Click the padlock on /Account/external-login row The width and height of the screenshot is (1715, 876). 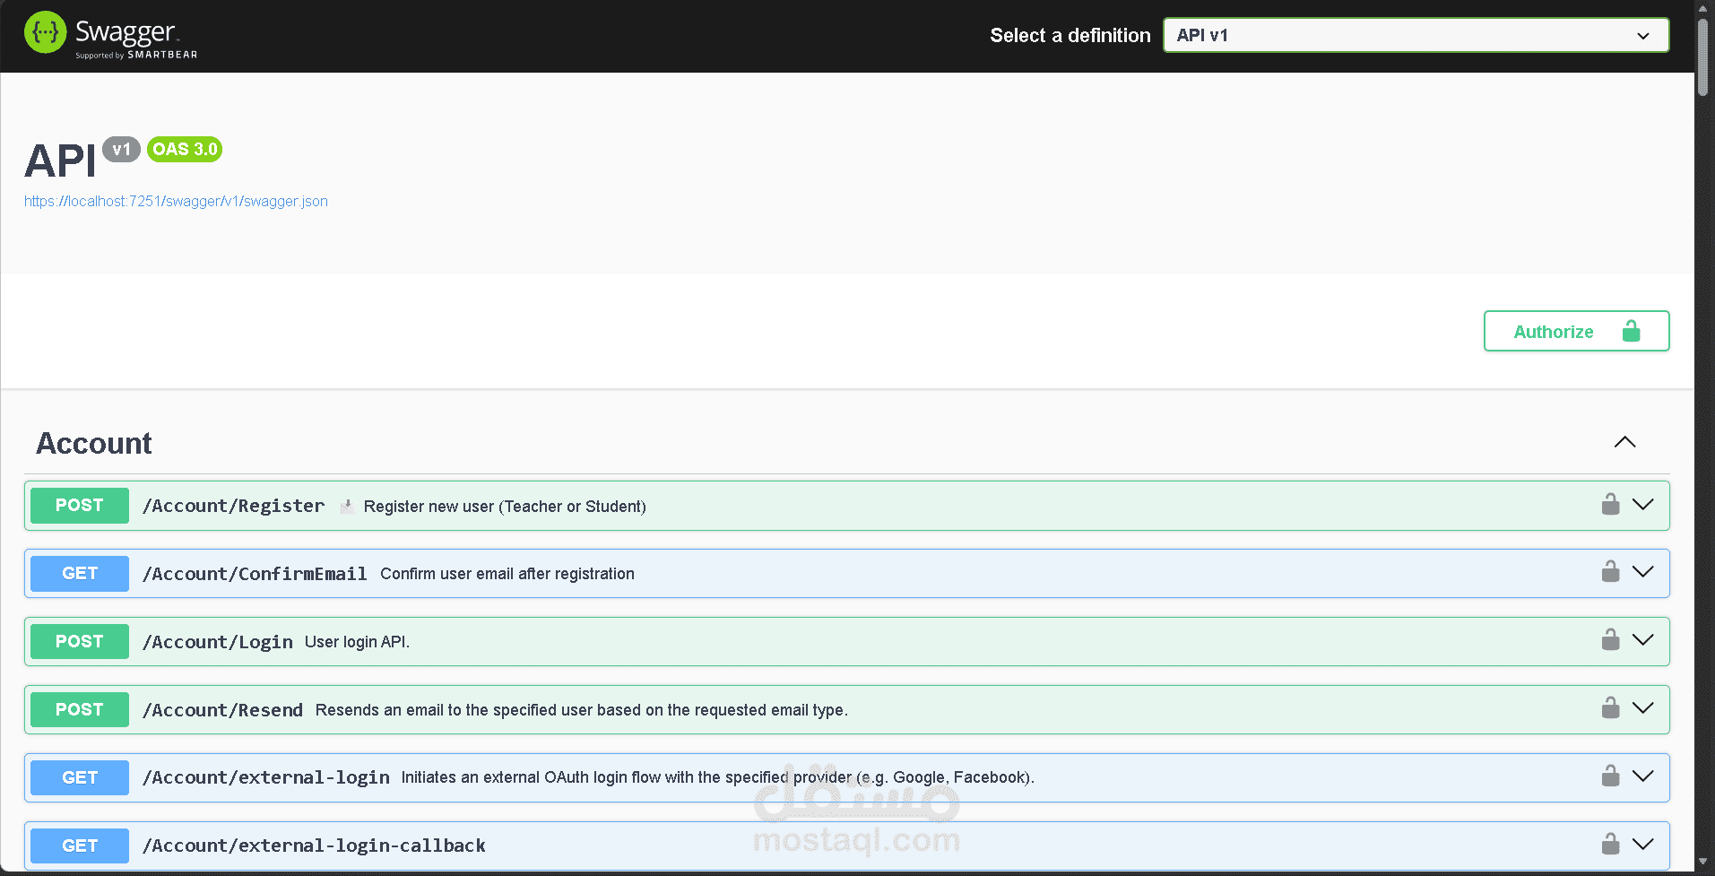[x=1609, y=776]
